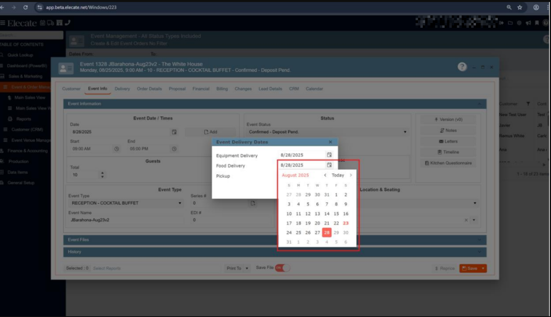Click the Kitchen Questionnaire button

448,163
